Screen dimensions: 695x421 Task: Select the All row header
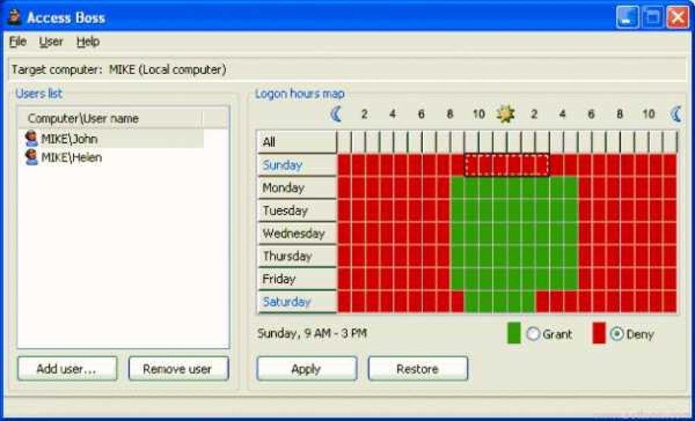pyautogui.click(x=296, y=142)
